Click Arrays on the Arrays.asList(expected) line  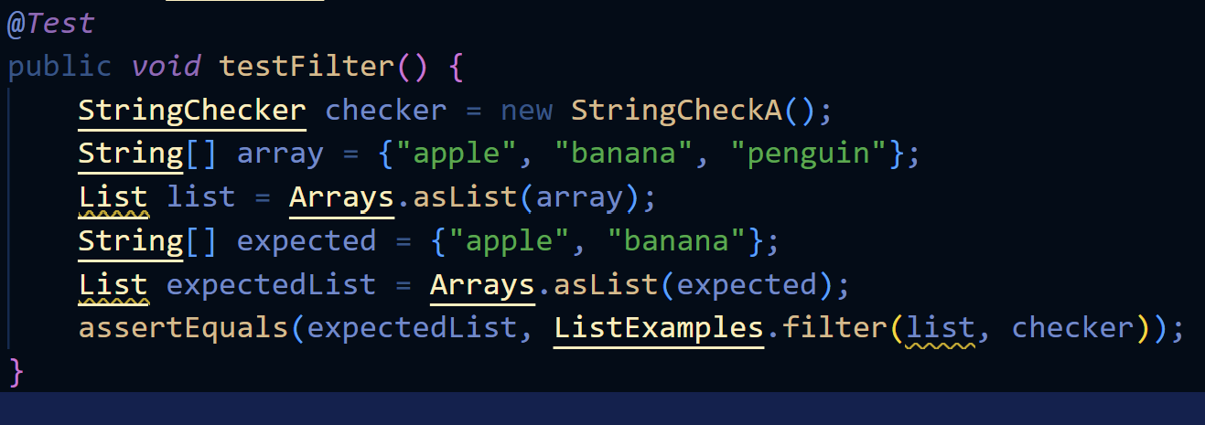pos(482,285)
